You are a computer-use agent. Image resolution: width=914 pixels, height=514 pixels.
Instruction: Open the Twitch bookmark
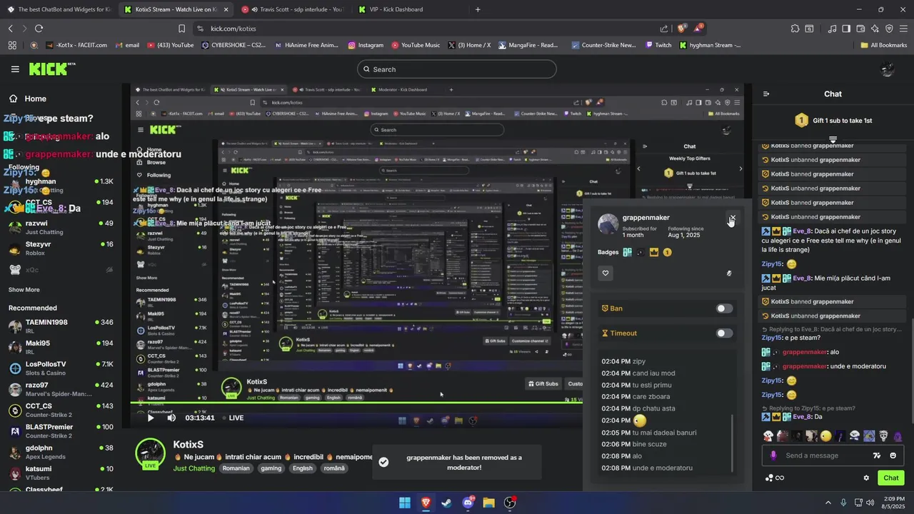pyautogui.click(x=658, y=45)
